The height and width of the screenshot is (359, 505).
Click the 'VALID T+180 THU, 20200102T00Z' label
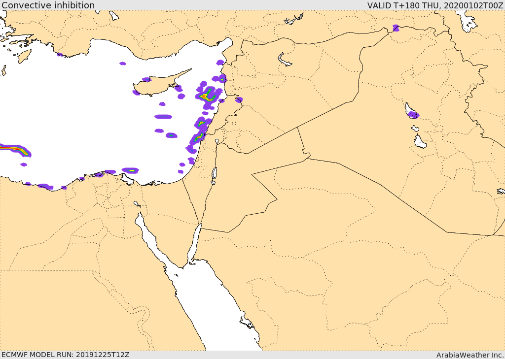[x=435, y=5]
